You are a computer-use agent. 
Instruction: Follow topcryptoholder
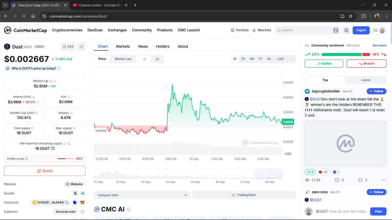click(376, 91)
